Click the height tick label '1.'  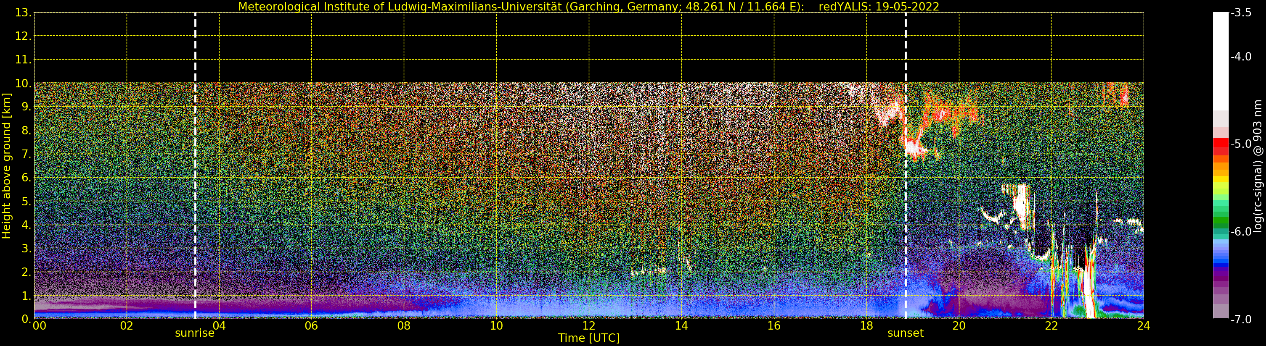(x=26, y=296)
